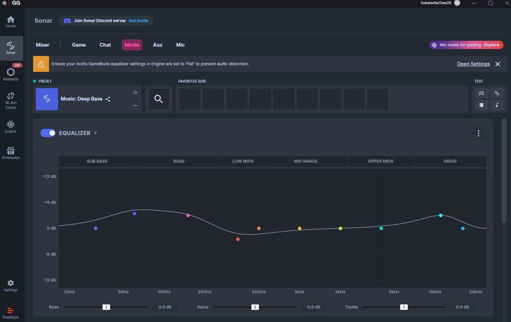Switch to the Game tab
This screenshot has height=322, width=511.
tap(79, 45)
